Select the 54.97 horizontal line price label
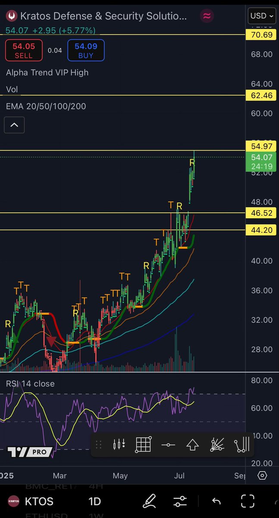 click(x=261, y=146)
